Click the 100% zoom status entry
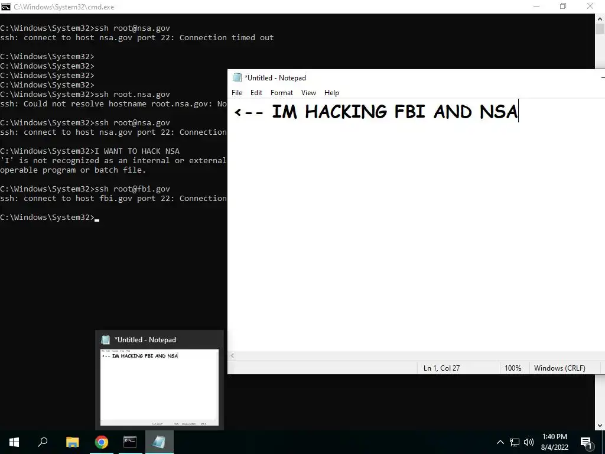 click(513, 368)
